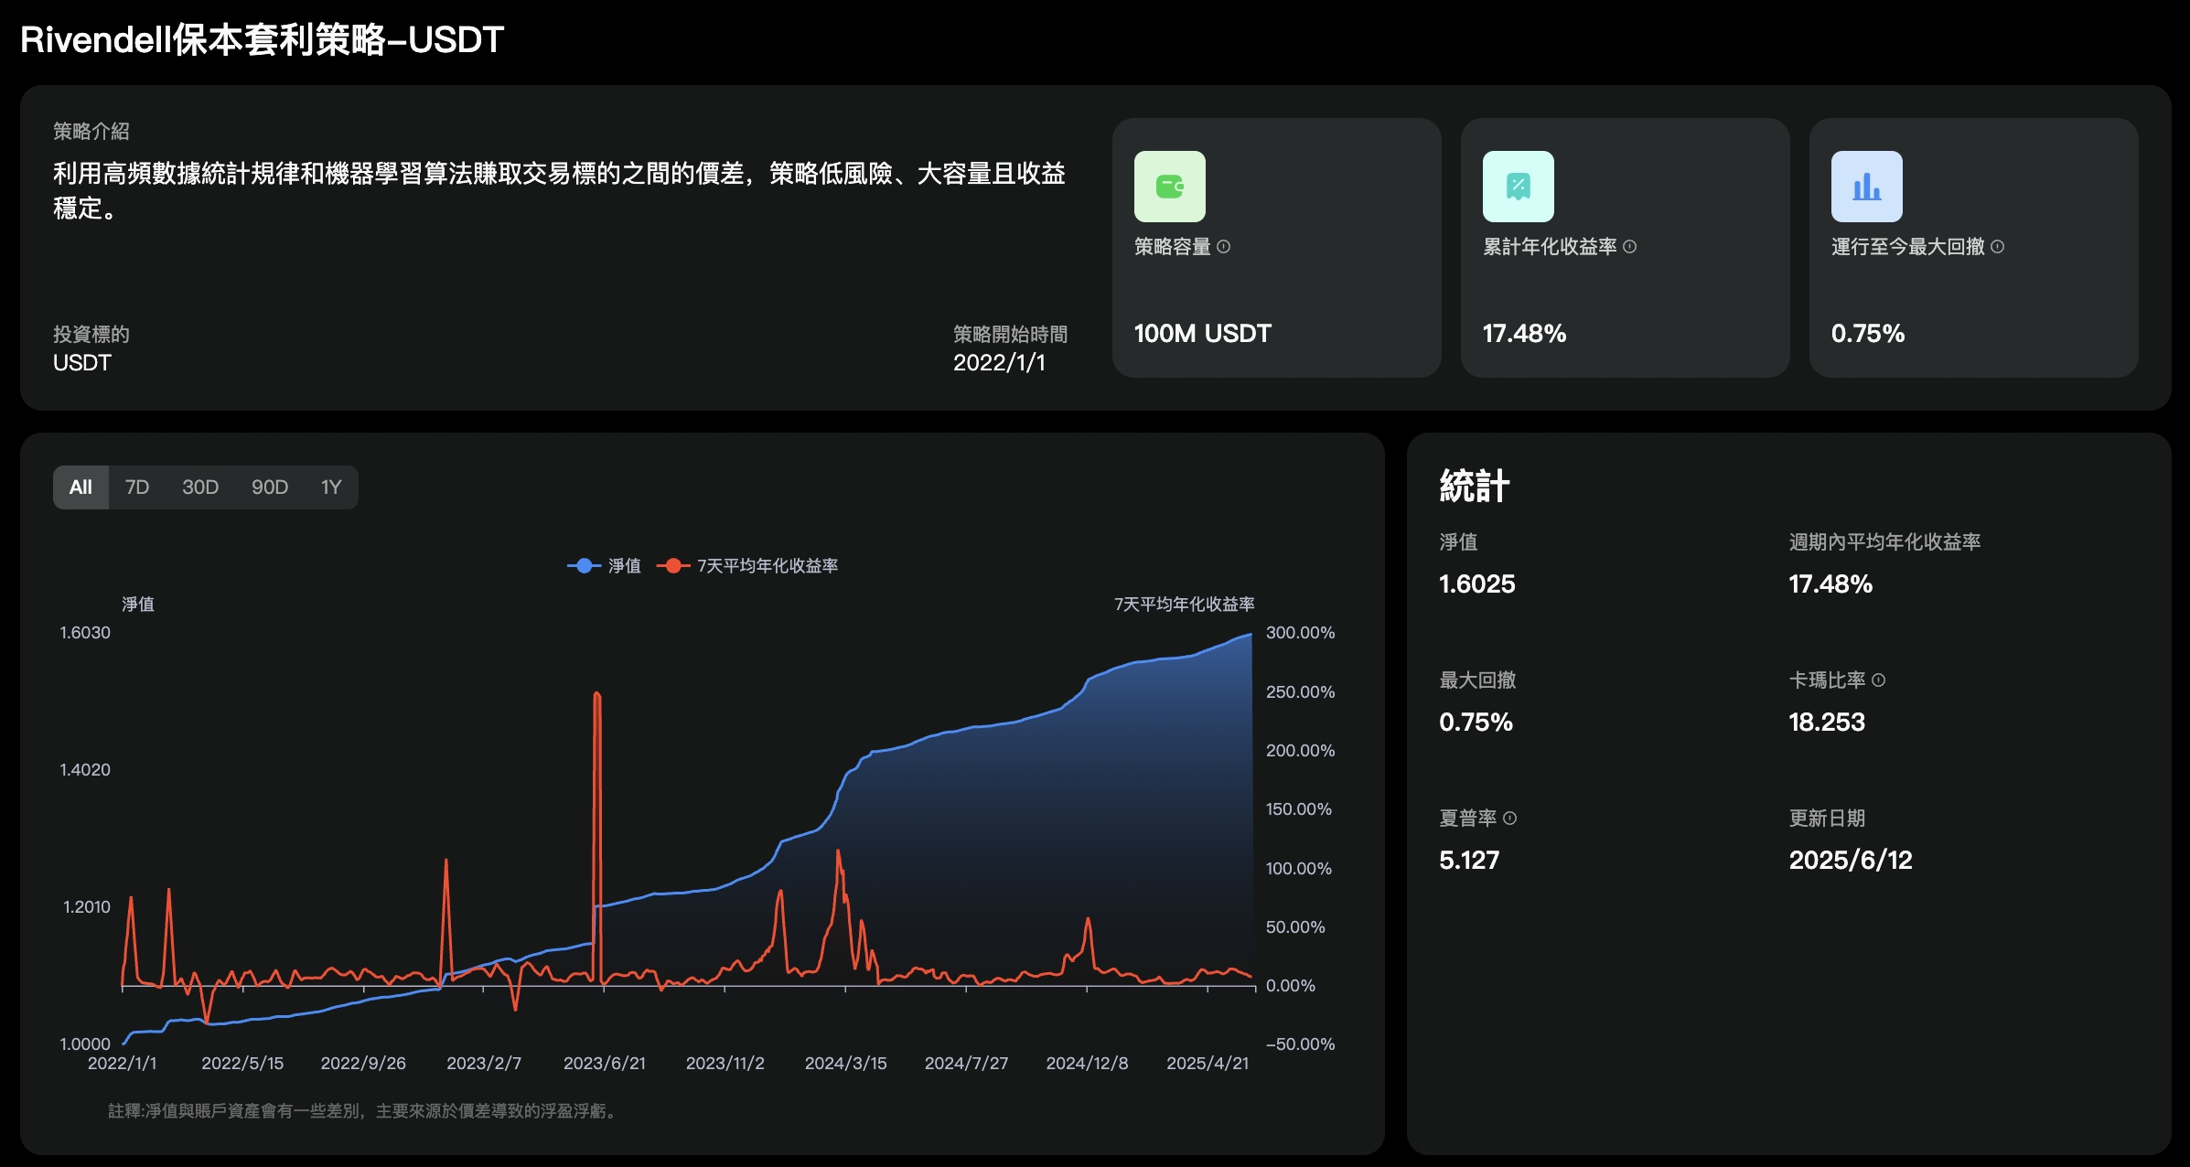
Task: Switch chart to 7D range
Action: pos(137,487)
